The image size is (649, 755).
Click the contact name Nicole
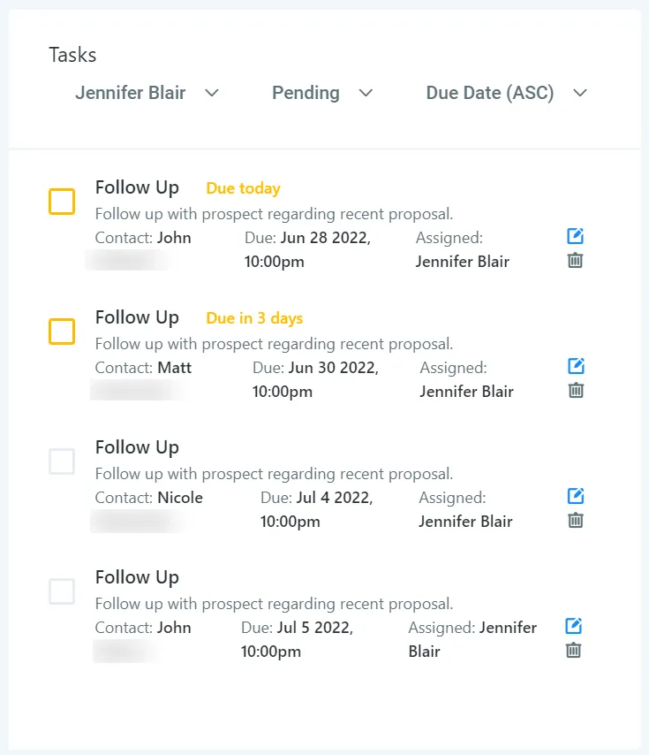(x=180, y=498)
